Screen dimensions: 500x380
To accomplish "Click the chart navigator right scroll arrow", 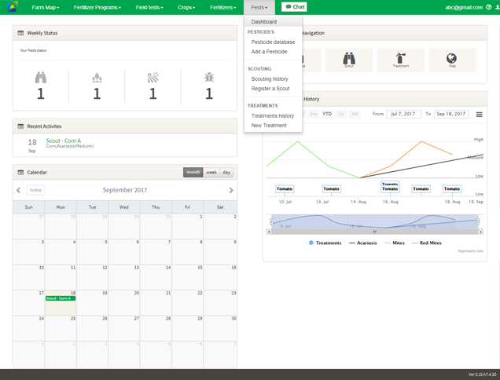I will point(481,232).
